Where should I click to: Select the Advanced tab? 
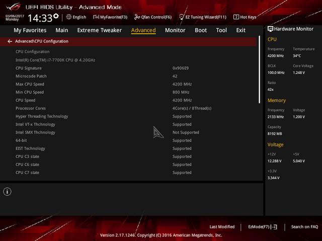[143, 30]
